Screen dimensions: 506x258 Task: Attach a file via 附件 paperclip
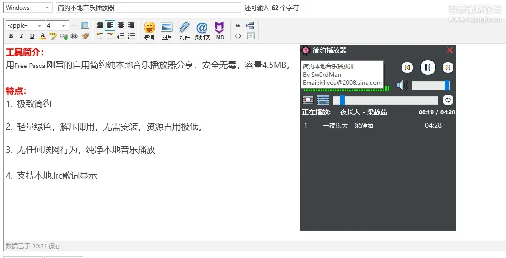tap(184, 31)
